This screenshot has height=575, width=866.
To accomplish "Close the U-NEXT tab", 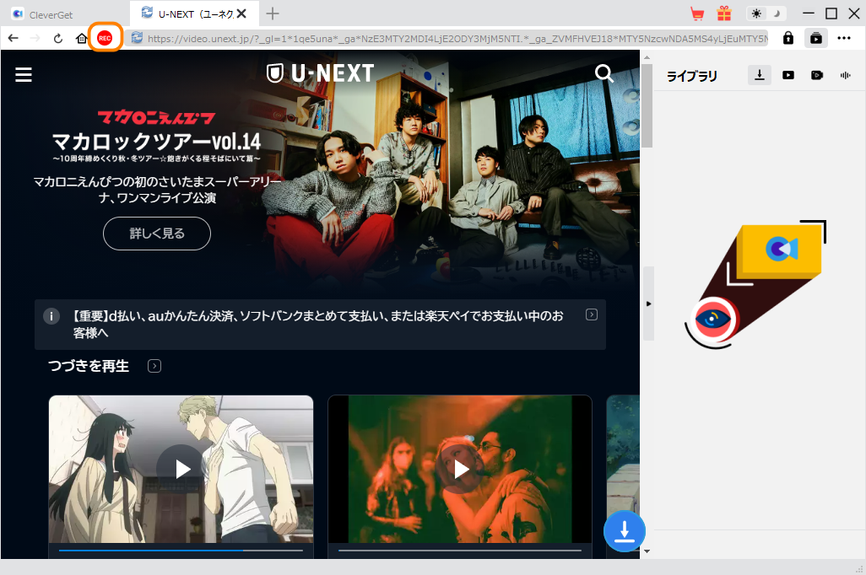I will point(242,13).
